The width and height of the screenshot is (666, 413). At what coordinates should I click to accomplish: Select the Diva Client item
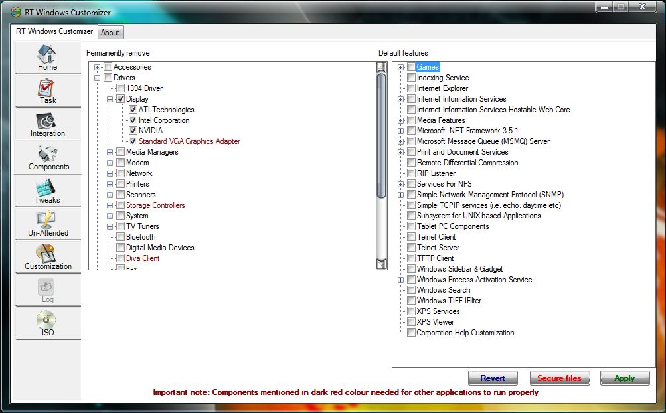[x=143, y=258]
